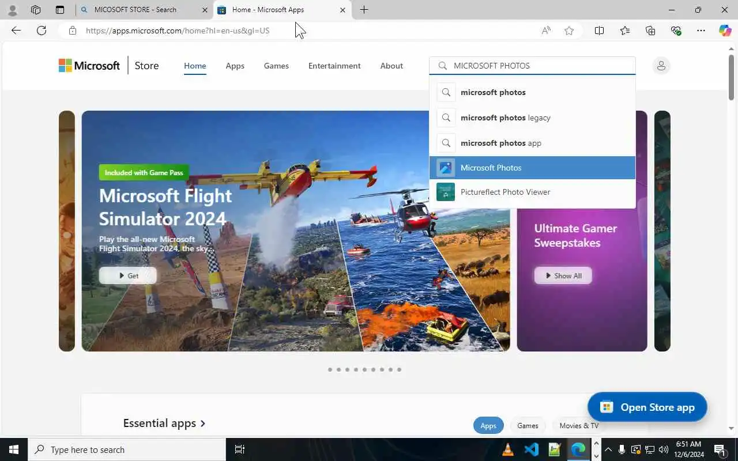
Task: Click the Edge taskbar icon
Action: pyautogui.click(x=578, y=449)
